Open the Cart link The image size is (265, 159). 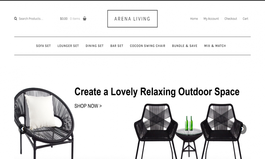click(x=245, y=19)
